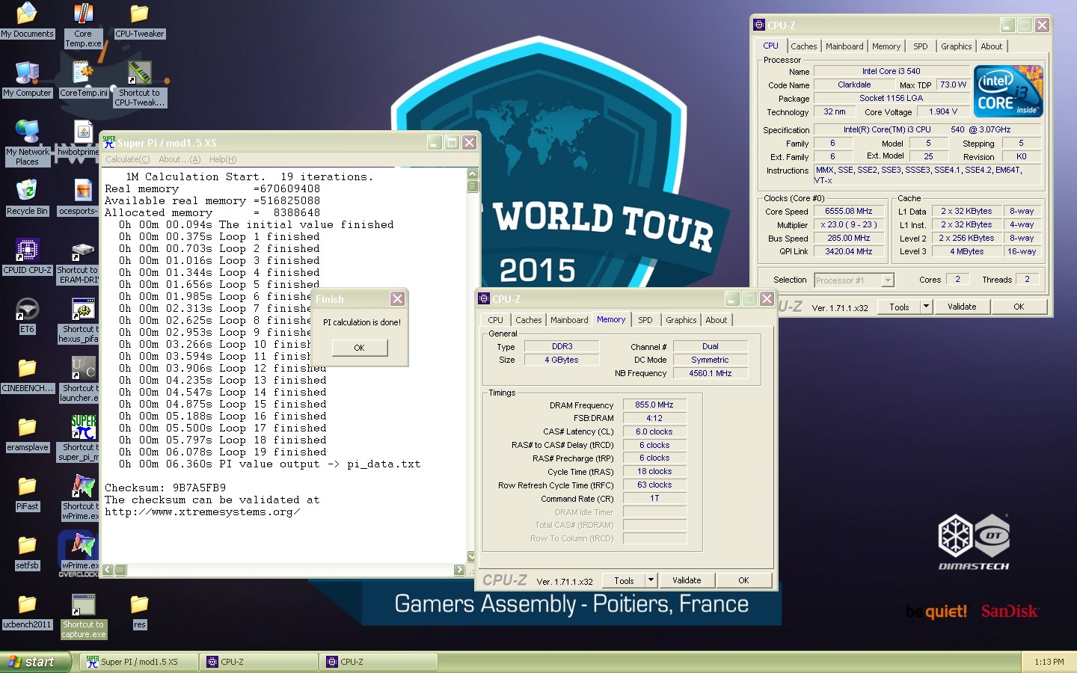Switch to Mainboard tab in processor CPU-Z window
Screen dimensions: 1077x673
point(844,46)
